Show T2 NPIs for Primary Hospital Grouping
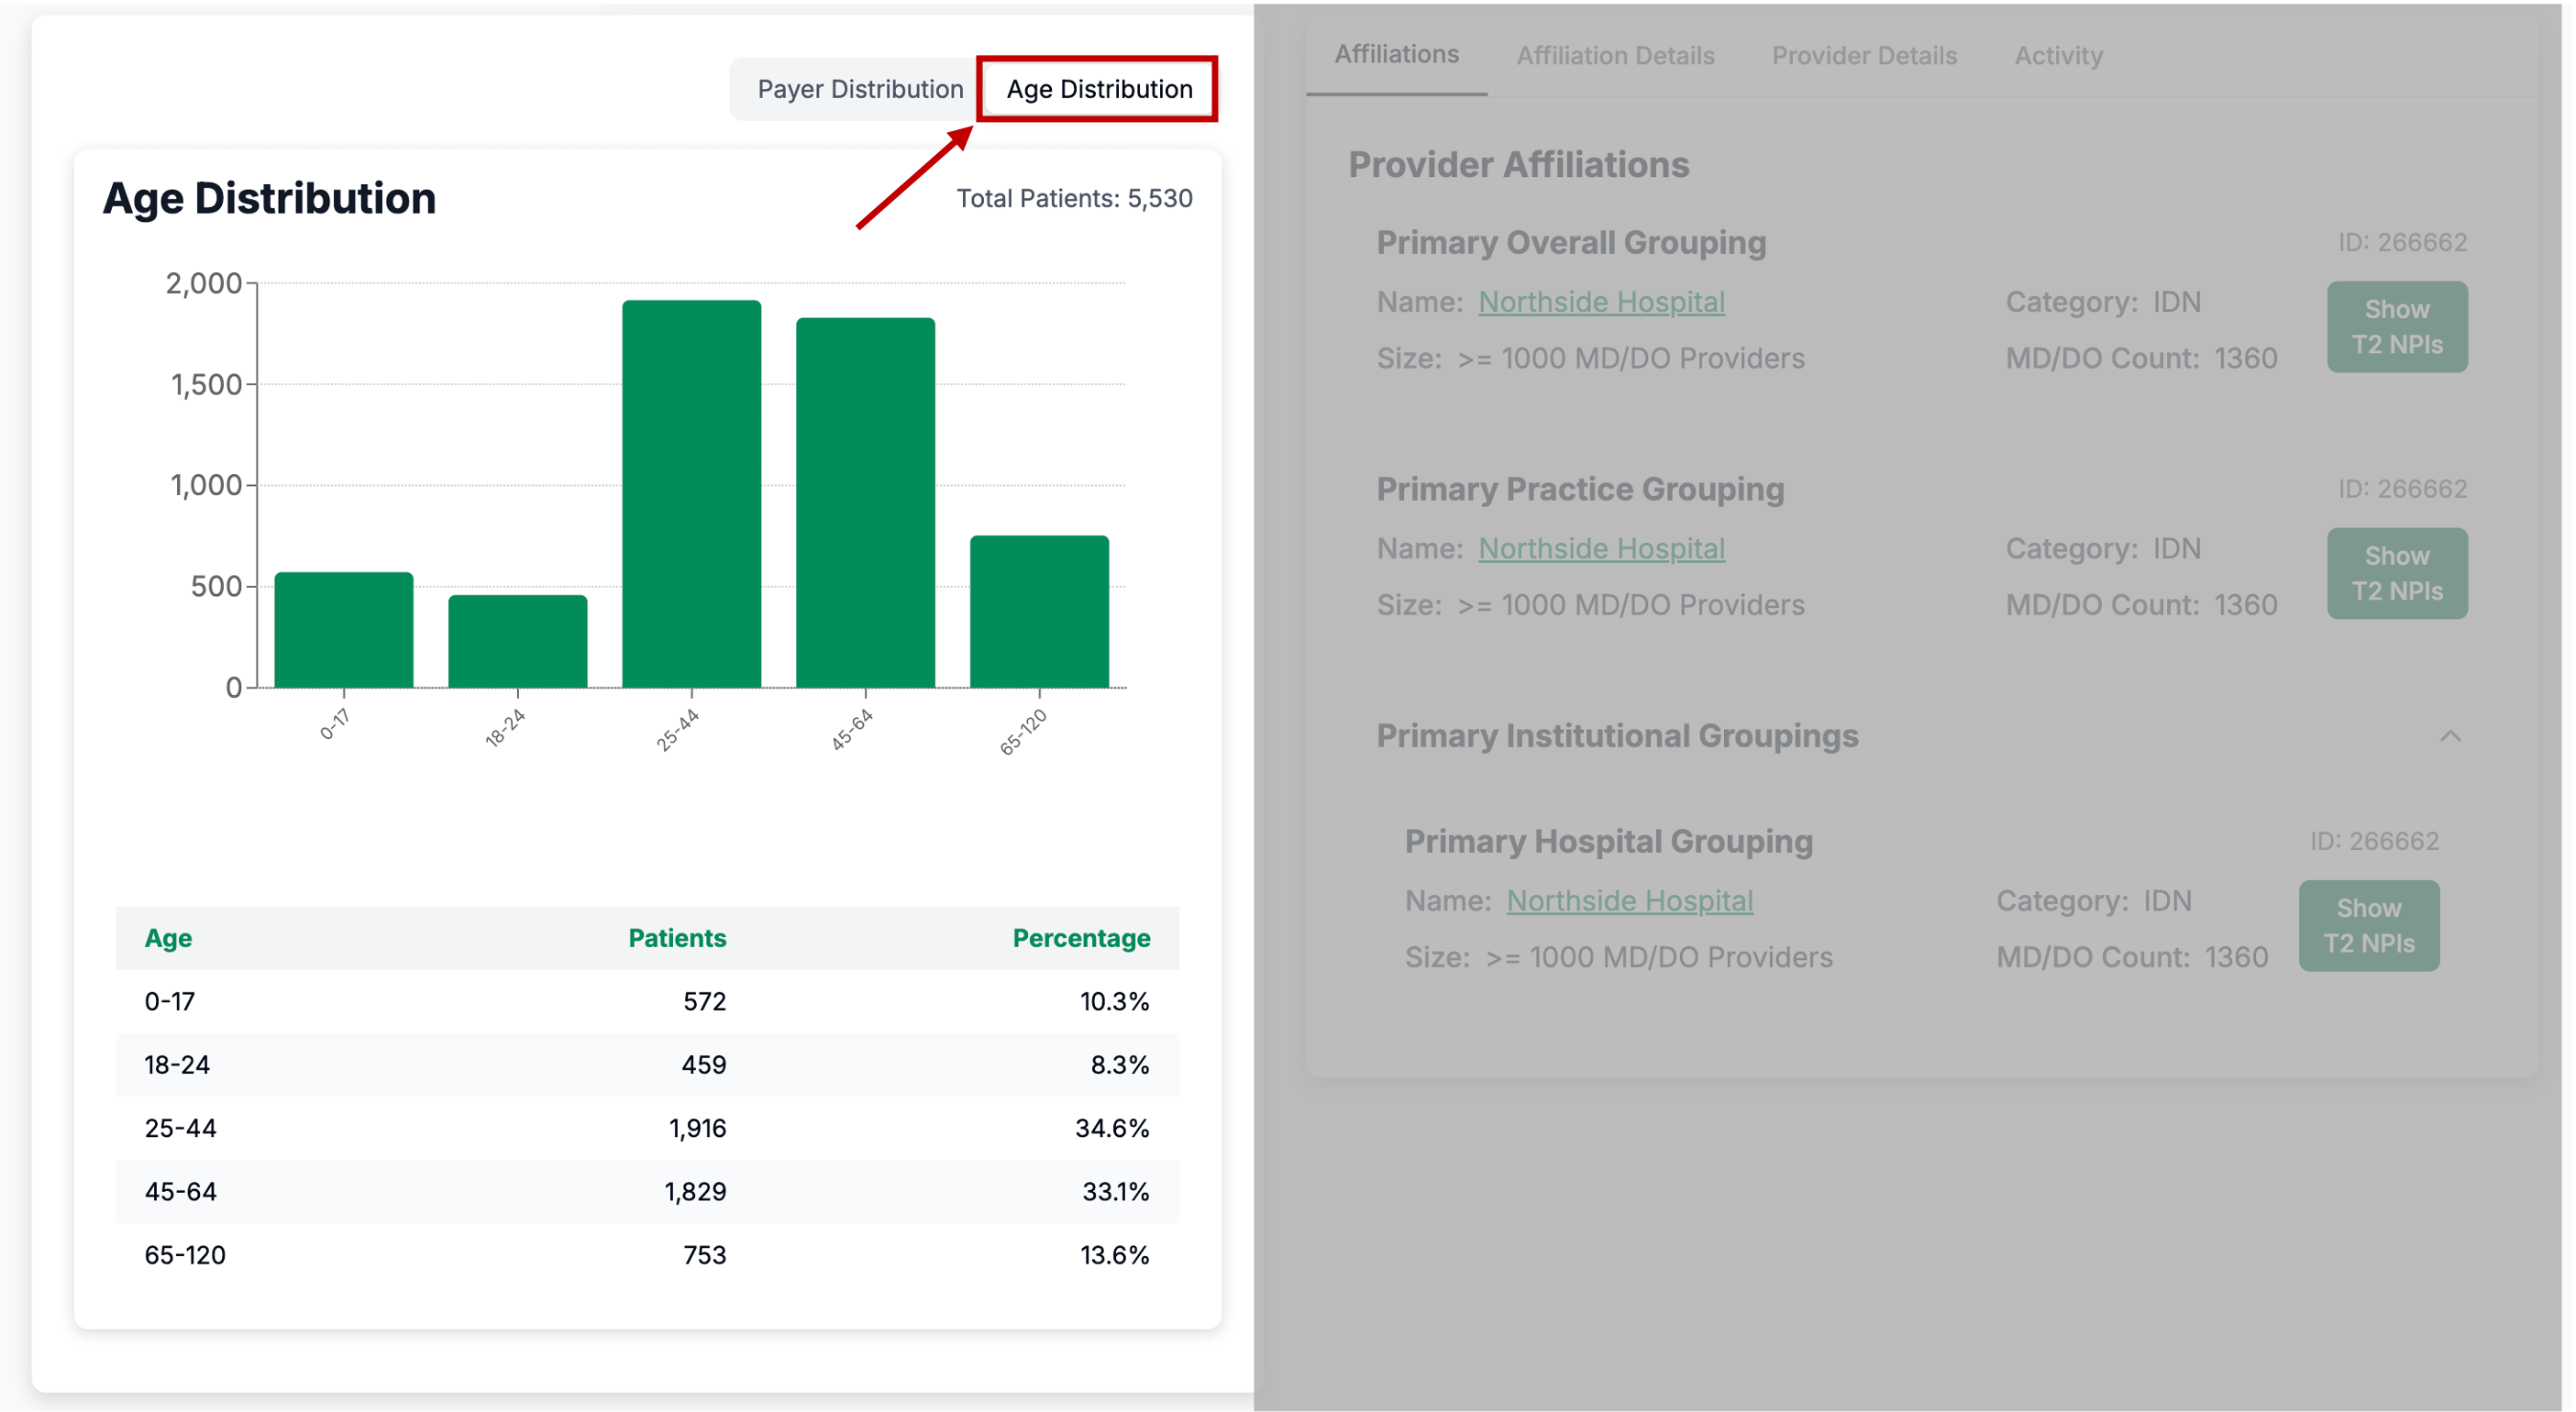 click(x=2368, y=926)
